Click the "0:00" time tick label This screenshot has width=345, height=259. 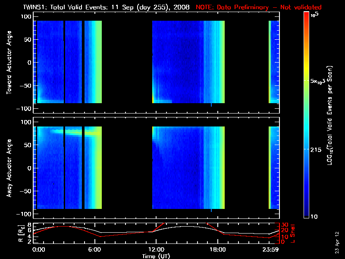pyautogui.click(x=39, y=250)
